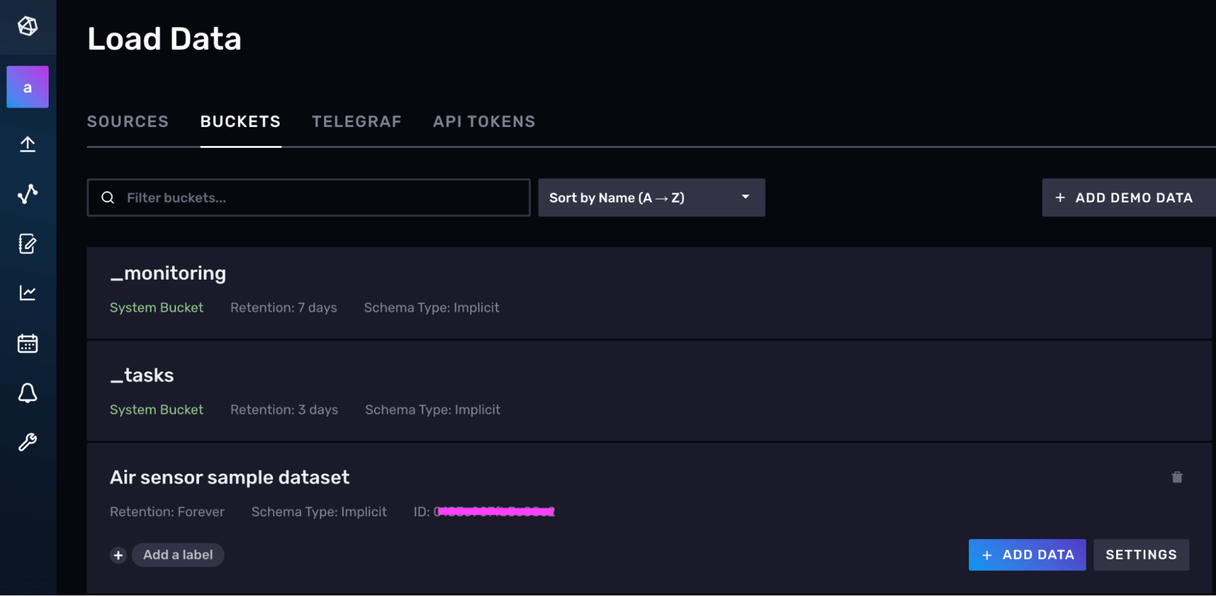Open Settings for Air sensor sample dataset
Viewport: 1216px width, 596px height.
pos(1141,555)
